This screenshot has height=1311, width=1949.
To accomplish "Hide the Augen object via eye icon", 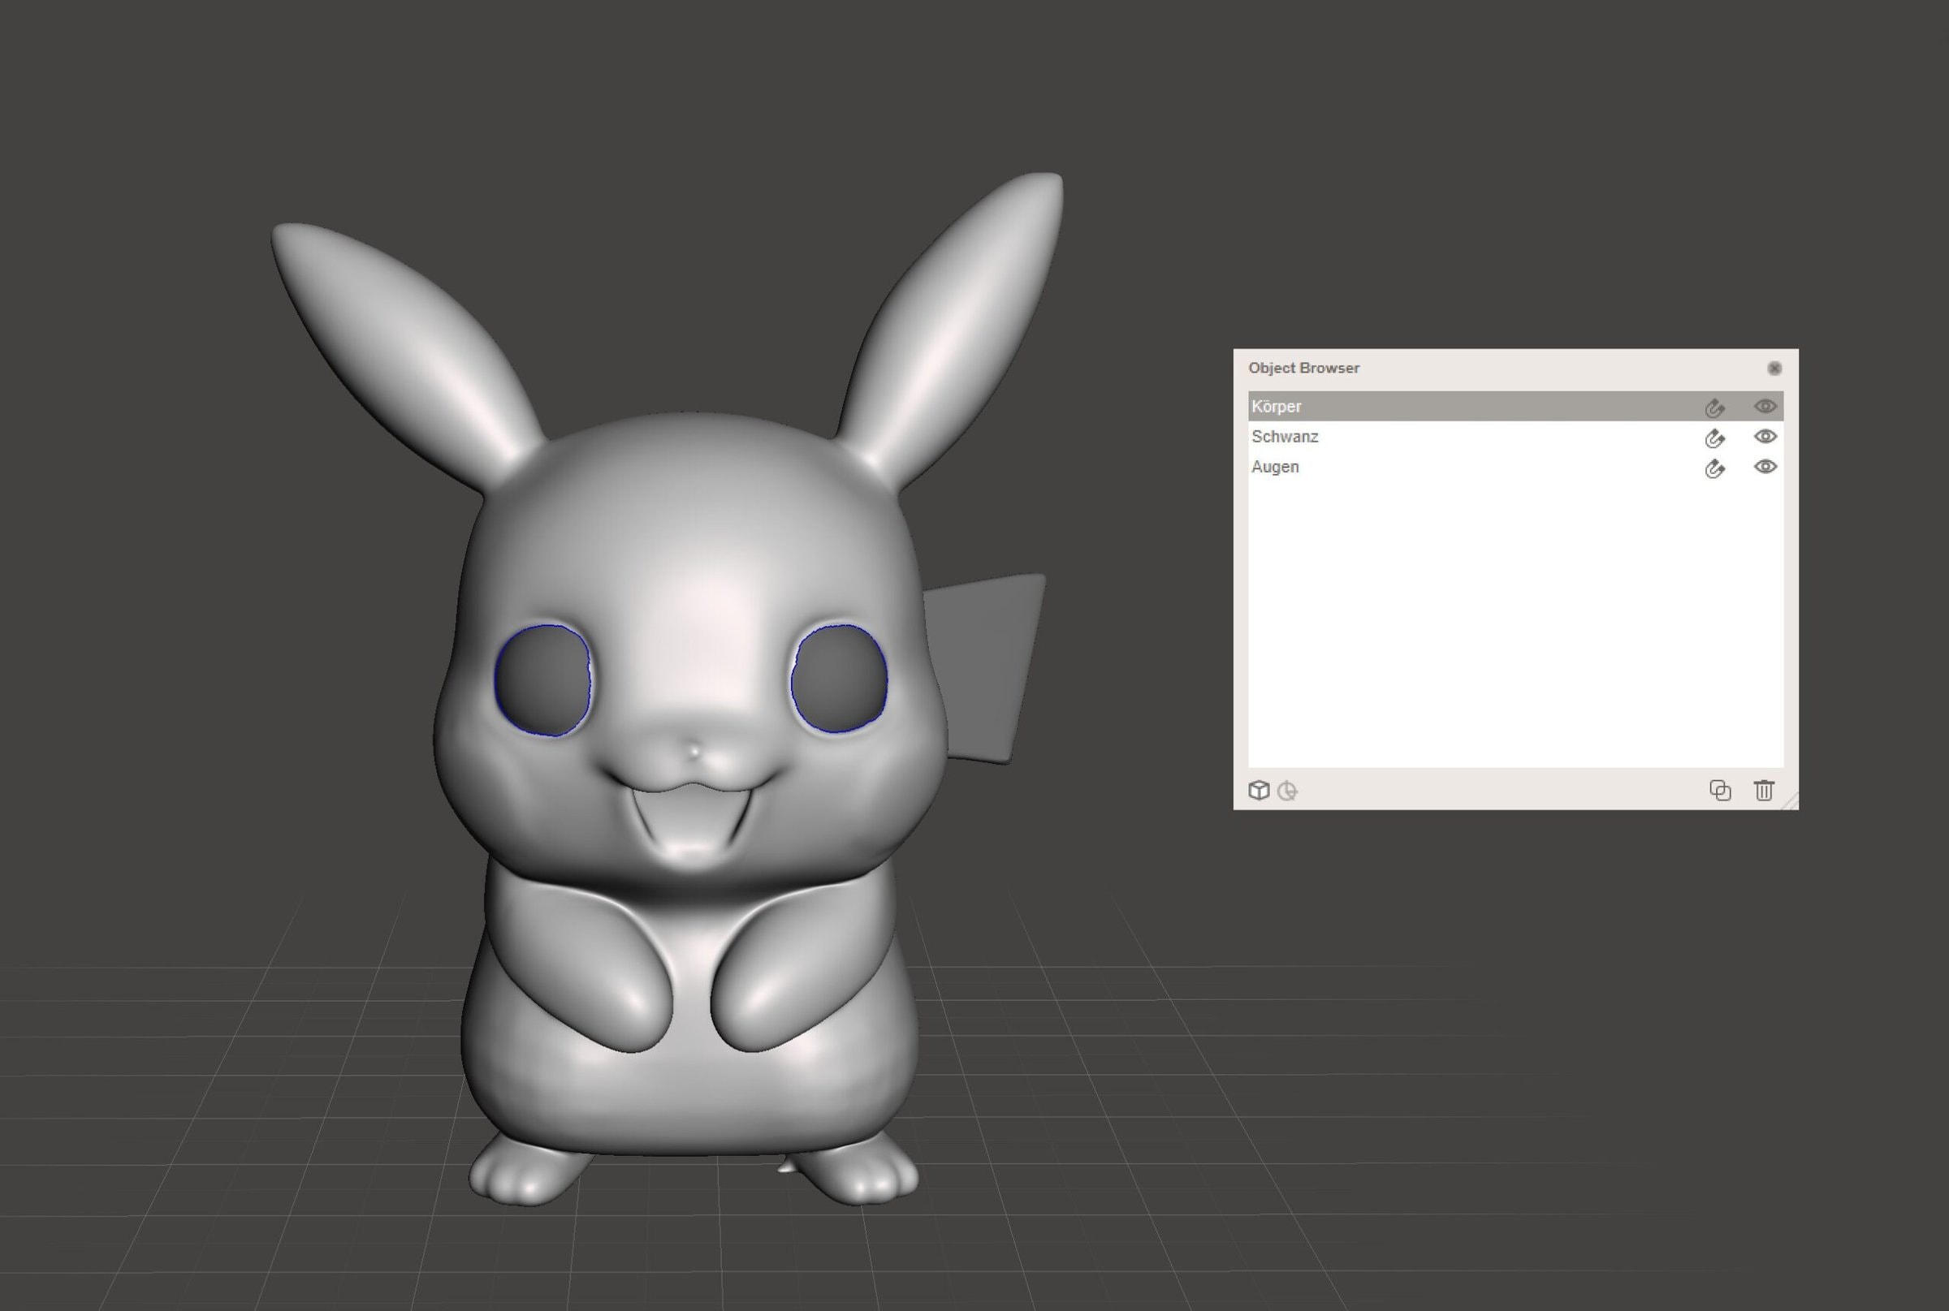I will [x=1765, y=467].
